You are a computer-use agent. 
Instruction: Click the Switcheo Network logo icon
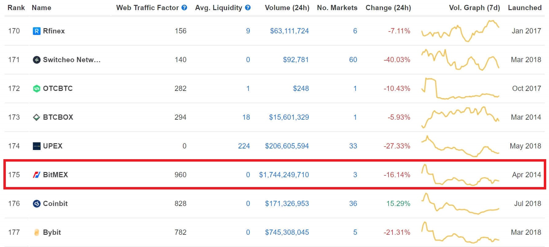point(37,60)
